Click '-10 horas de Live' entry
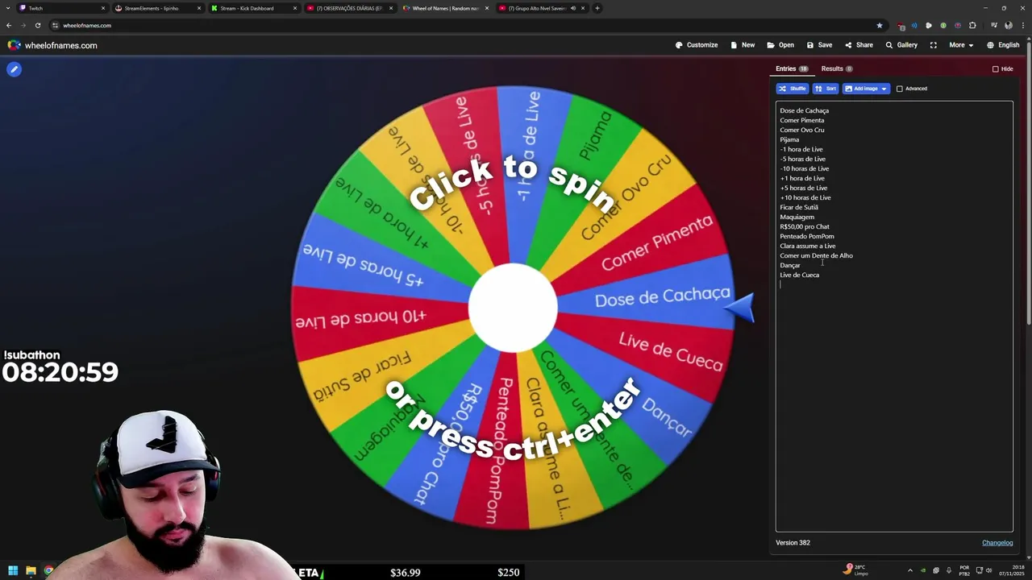Viewport: 1032px width, 580px height. pyautogui.click(x=804, y=168)
